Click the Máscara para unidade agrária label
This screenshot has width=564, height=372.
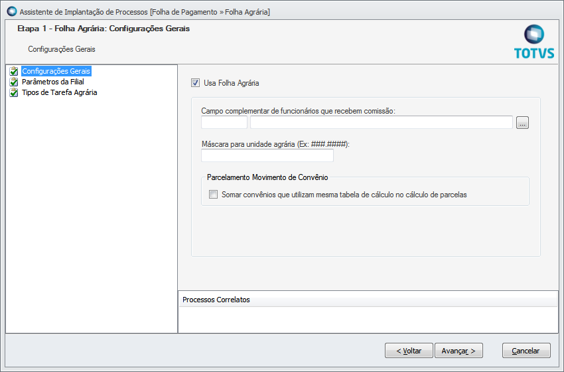point(275,144)
